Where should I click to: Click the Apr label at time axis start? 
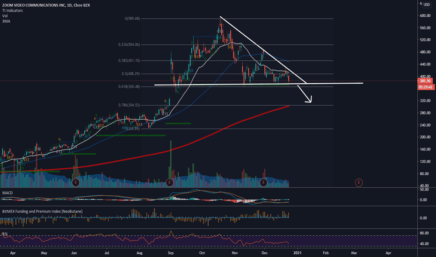tap(13, 253)
